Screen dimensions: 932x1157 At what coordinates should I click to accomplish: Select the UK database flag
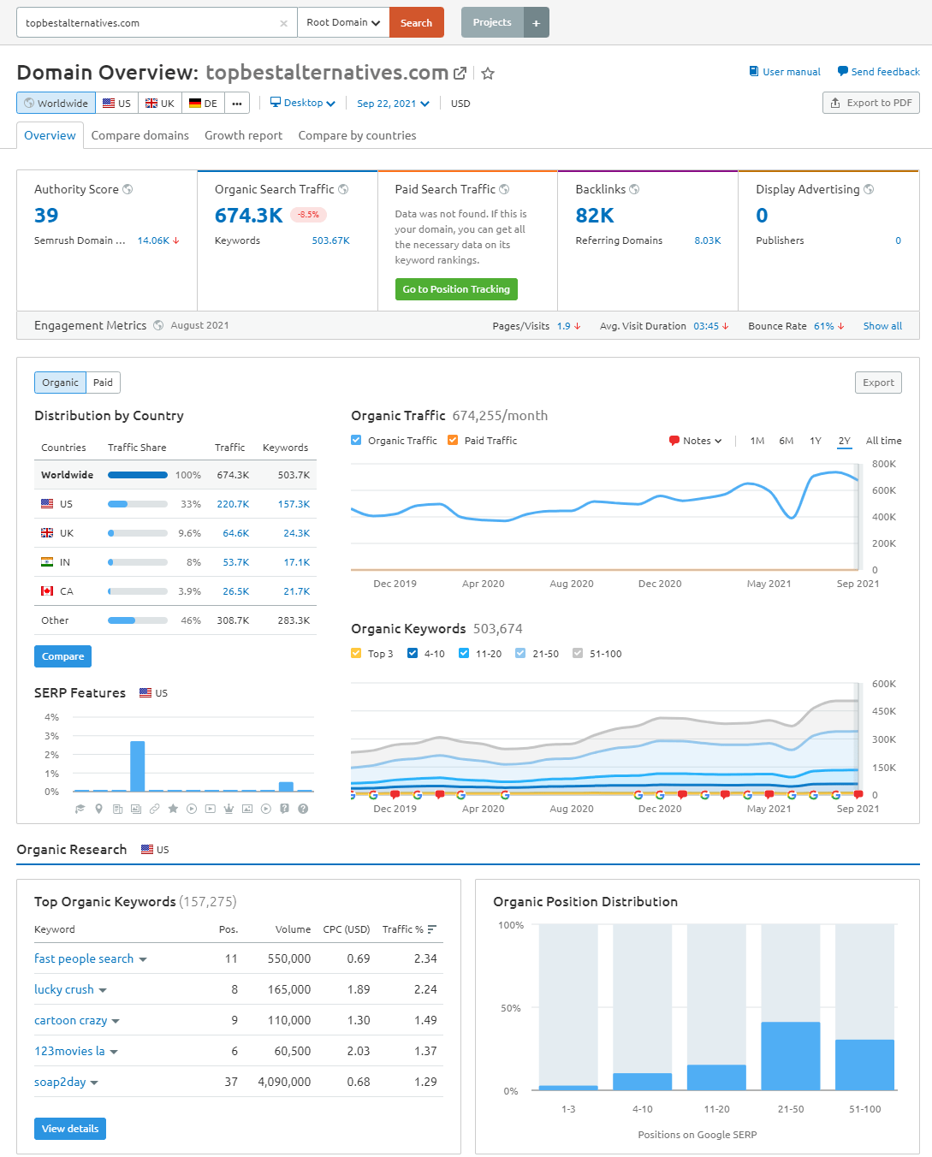[160, 103]
